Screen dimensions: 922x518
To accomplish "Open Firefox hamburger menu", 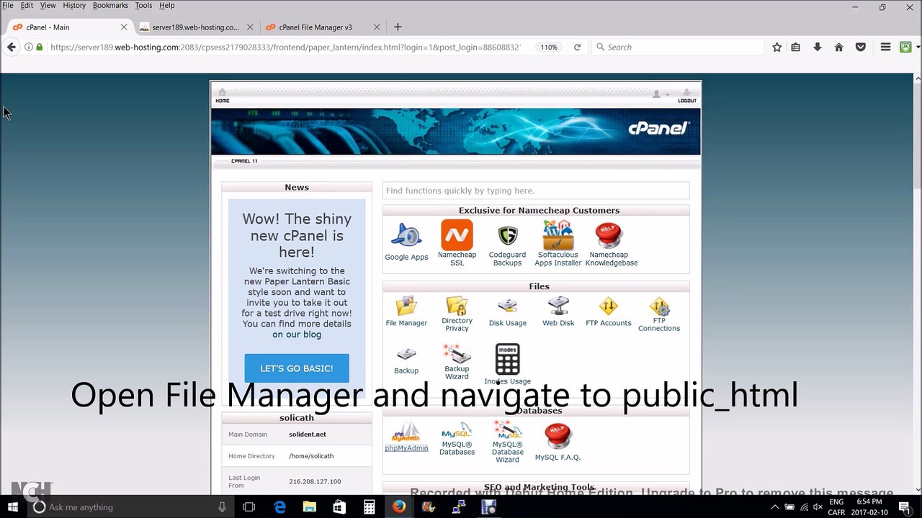I will point(885,47).
